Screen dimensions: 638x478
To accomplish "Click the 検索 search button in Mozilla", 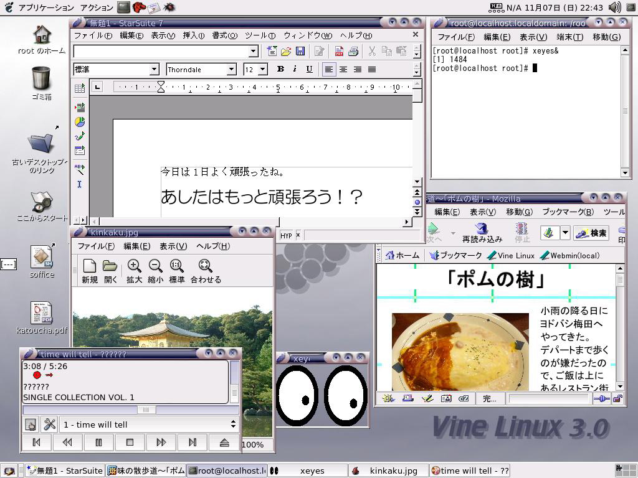I will pyautogui.click(x=591, y=233).
